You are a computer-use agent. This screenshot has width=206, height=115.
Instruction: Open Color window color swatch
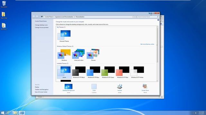pyautogui.click(x=94, y=87)
